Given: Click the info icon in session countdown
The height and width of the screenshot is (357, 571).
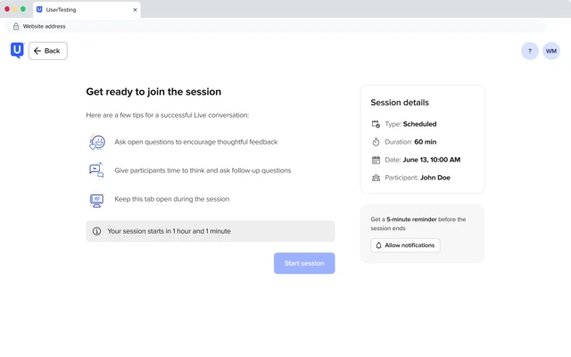Looking at the screenshot, I should 96,231.
